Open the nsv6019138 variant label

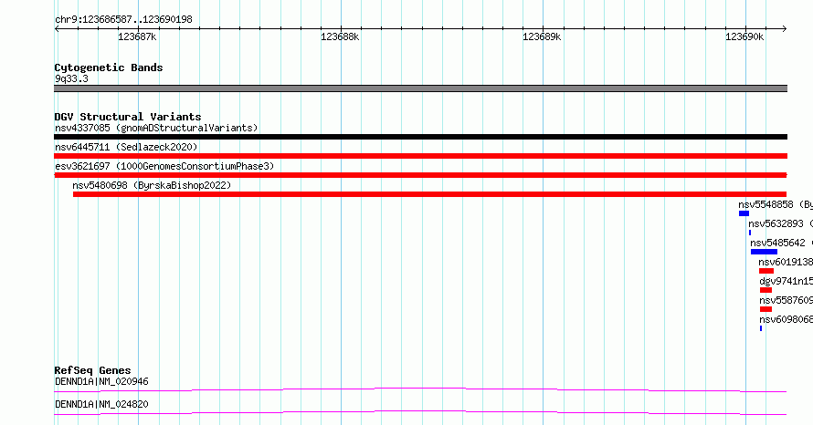click(x=786, y=262)
